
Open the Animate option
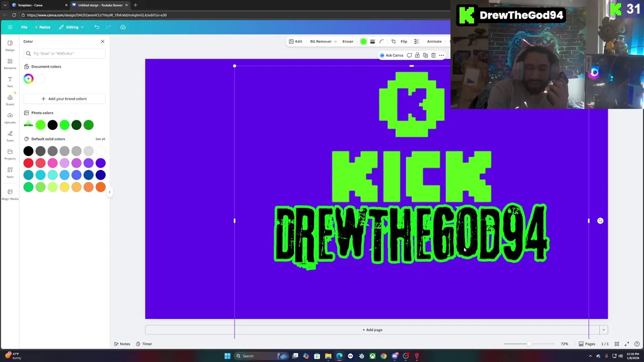tap(434, 42)
